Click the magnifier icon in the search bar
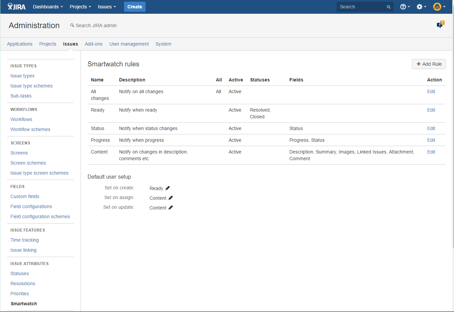454x312 pixels. pos(388,7)
